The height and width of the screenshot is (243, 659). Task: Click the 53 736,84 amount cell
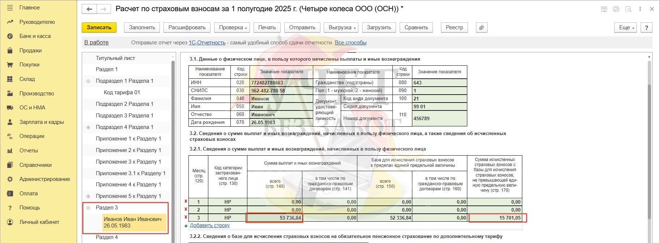[275, 218]
